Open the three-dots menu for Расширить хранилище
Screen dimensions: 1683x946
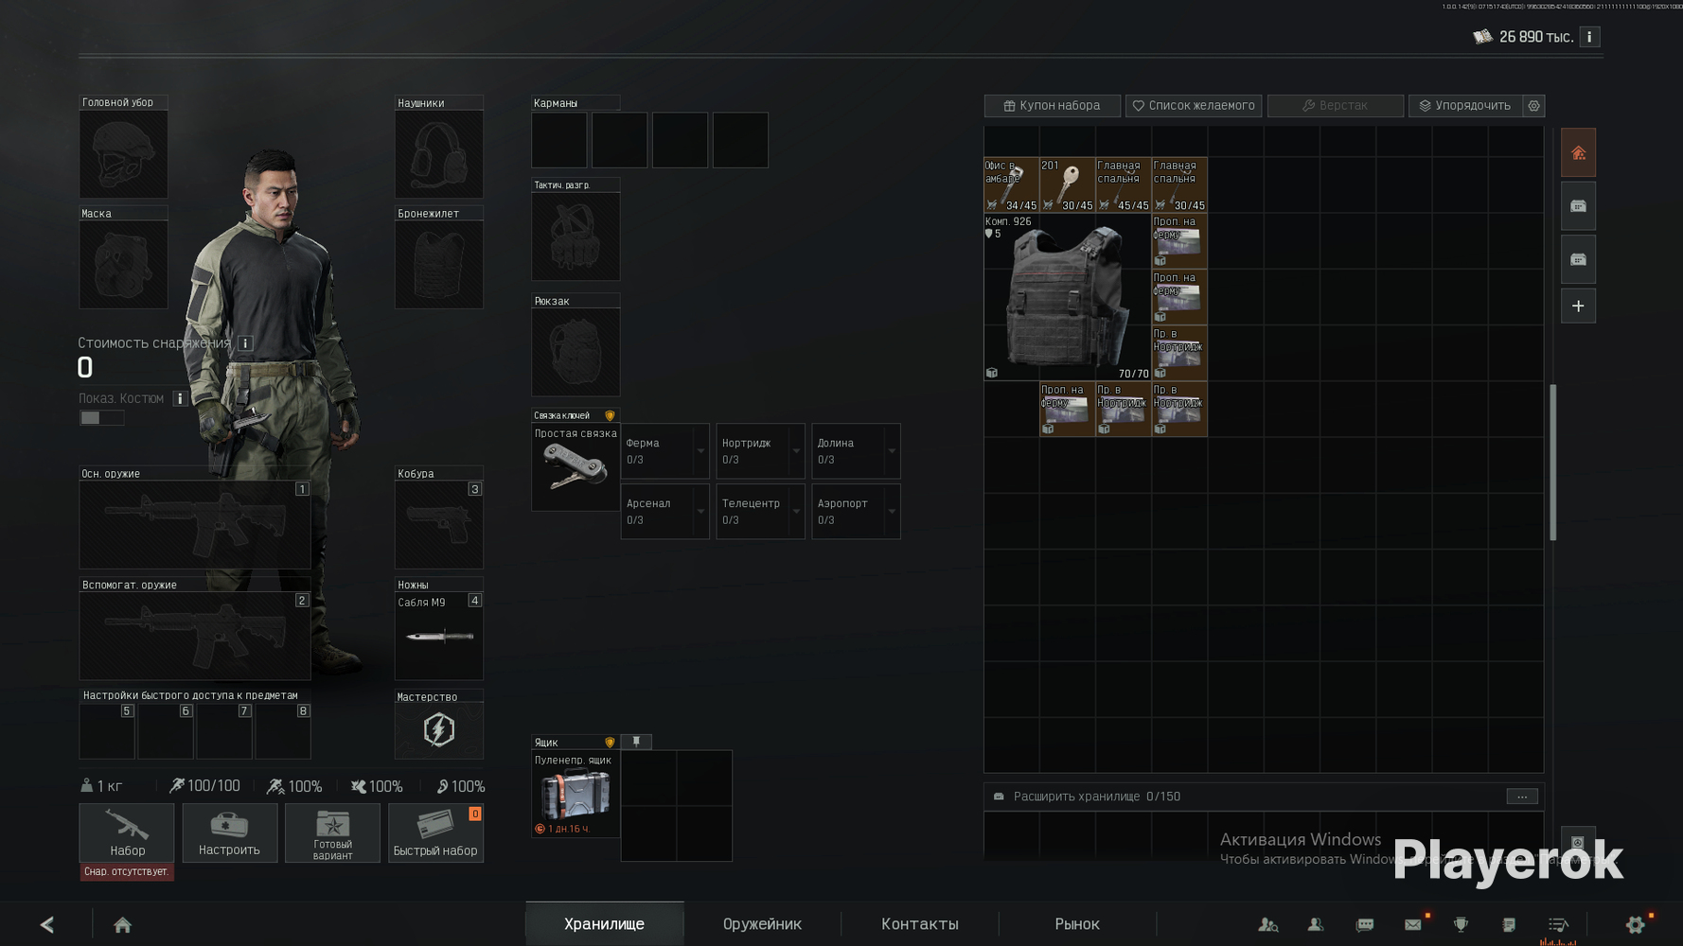[x=1522, y=797]
